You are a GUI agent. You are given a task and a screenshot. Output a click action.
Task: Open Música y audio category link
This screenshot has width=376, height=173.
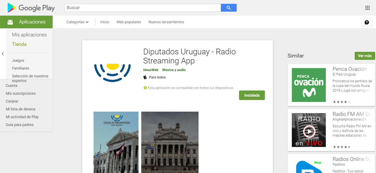click(174, 70)
